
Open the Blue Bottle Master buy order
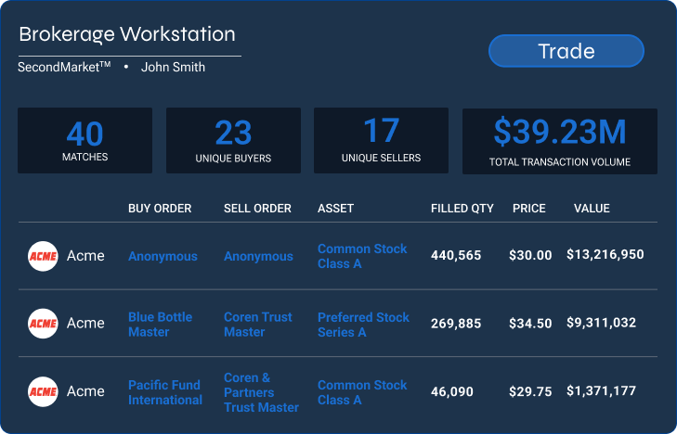point(160,324)
